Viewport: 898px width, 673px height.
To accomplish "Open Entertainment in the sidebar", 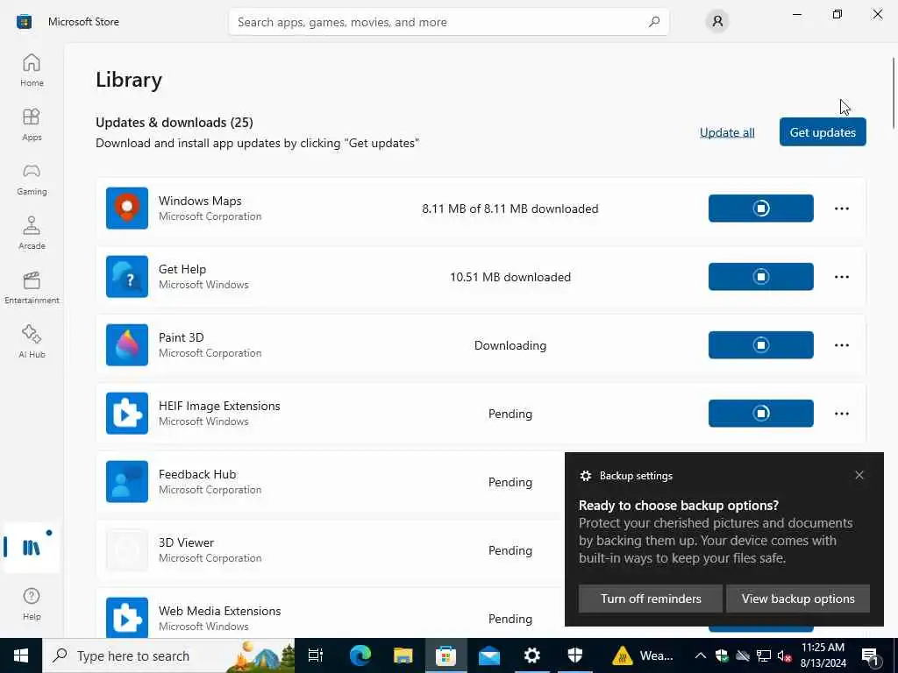I will (32, 287).
